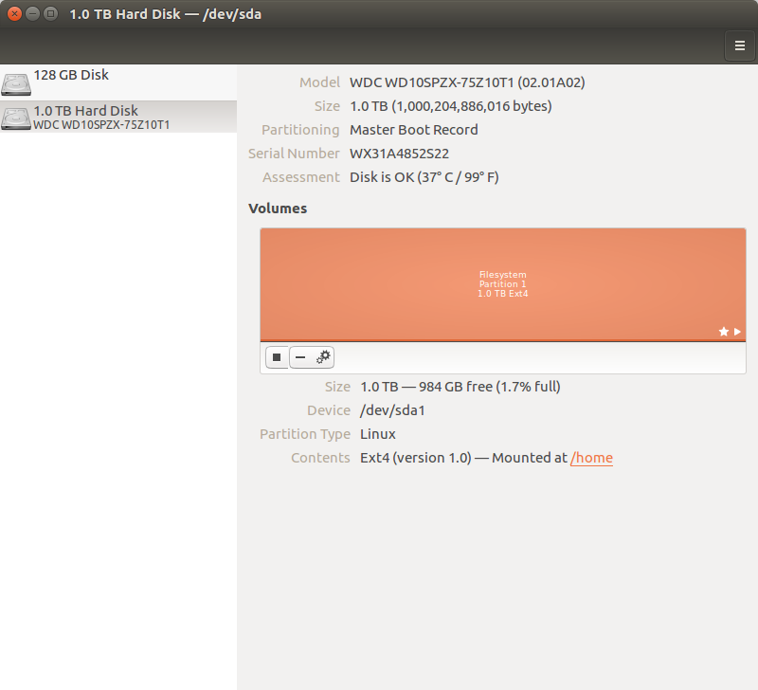The height and width of the screenshot is (690, 758).
Task: Click the Linux partition type value
Action: pyautogui.click(x=377, y=434)
